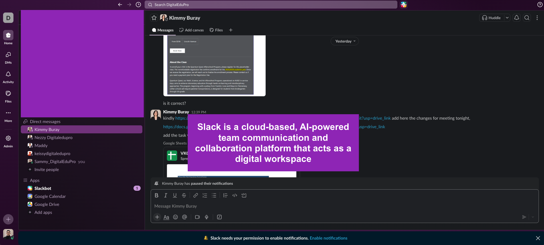Screen dimensions: 544x245
Task: Open the Help question mark icon
Action: [540, 5]
